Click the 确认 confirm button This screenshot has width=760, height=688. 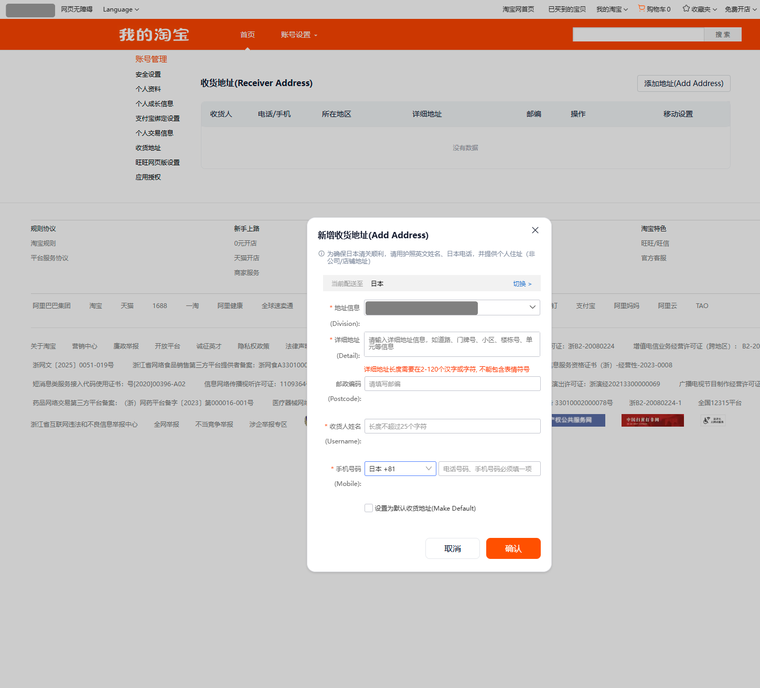[x=513, y=548]
